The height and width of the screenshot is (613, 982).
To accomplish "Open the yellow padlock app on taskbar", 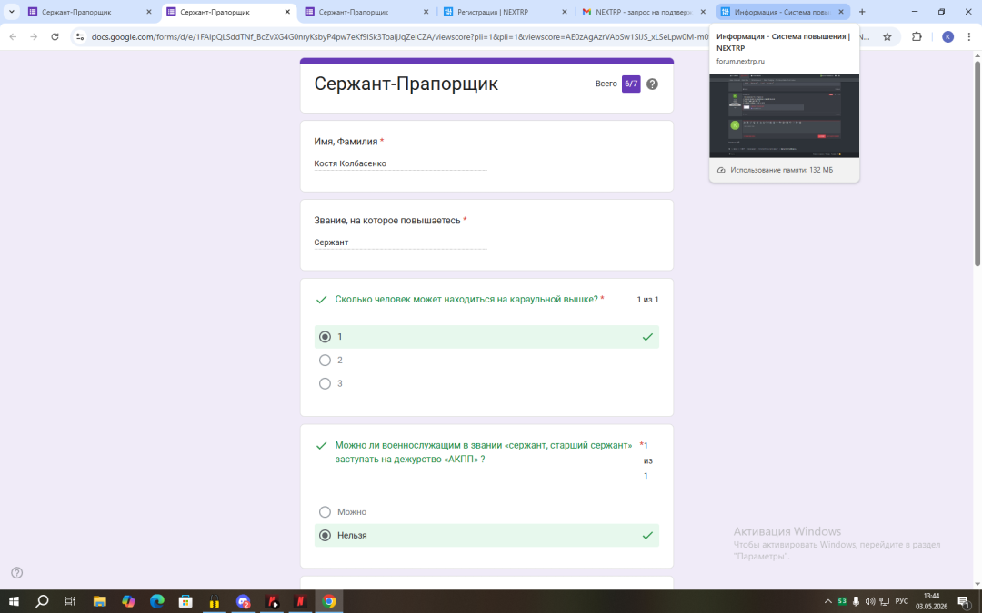I will pos(215,601).
